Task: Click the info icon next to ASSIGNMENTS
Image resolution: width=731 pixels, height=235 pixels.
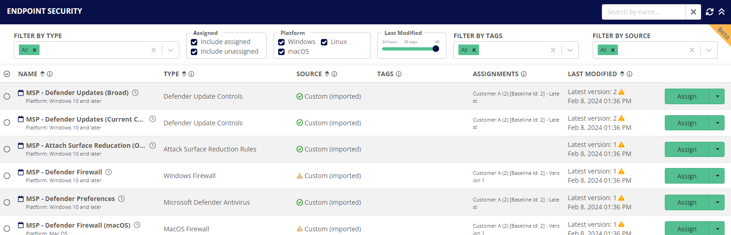Action: click(x=524, y=74)
